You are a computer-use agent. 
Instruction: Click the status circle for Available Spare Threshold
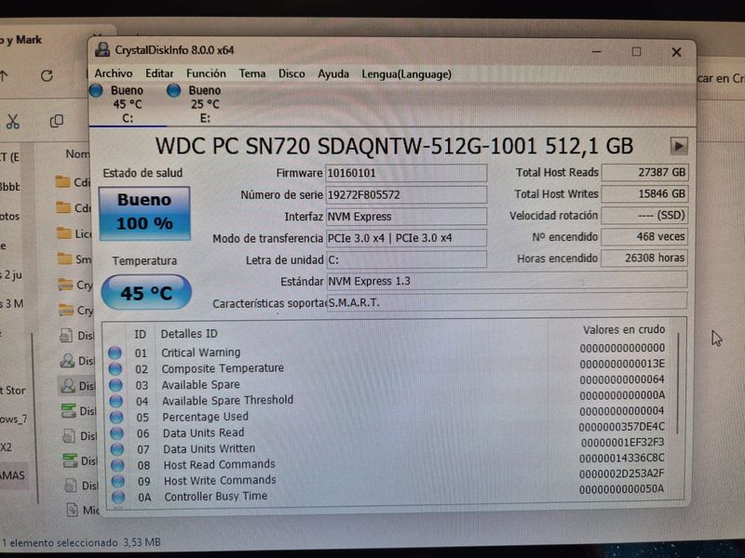(115, 401)
